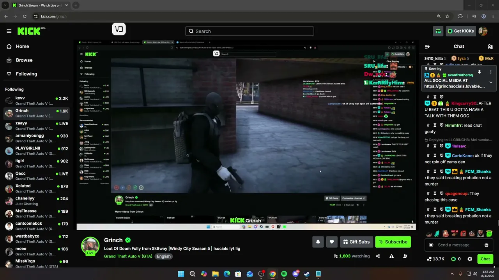The height and width of the screenshot is (280, 499).
Task: Report the stream using warning icon
Action: pos(391,256)
